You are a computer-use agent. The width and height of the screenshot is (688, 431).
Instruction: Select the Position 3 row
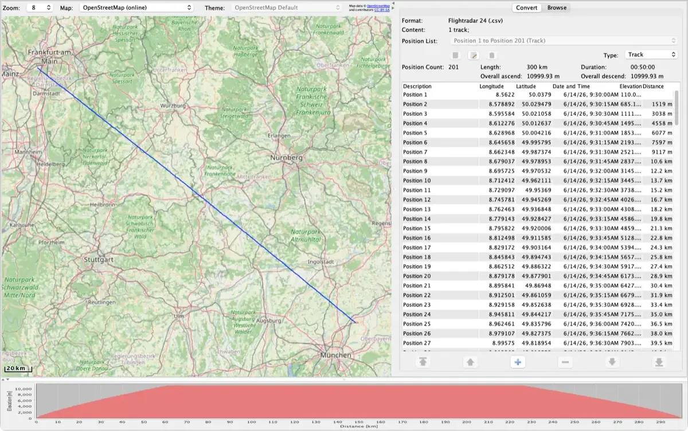[537, 113]
